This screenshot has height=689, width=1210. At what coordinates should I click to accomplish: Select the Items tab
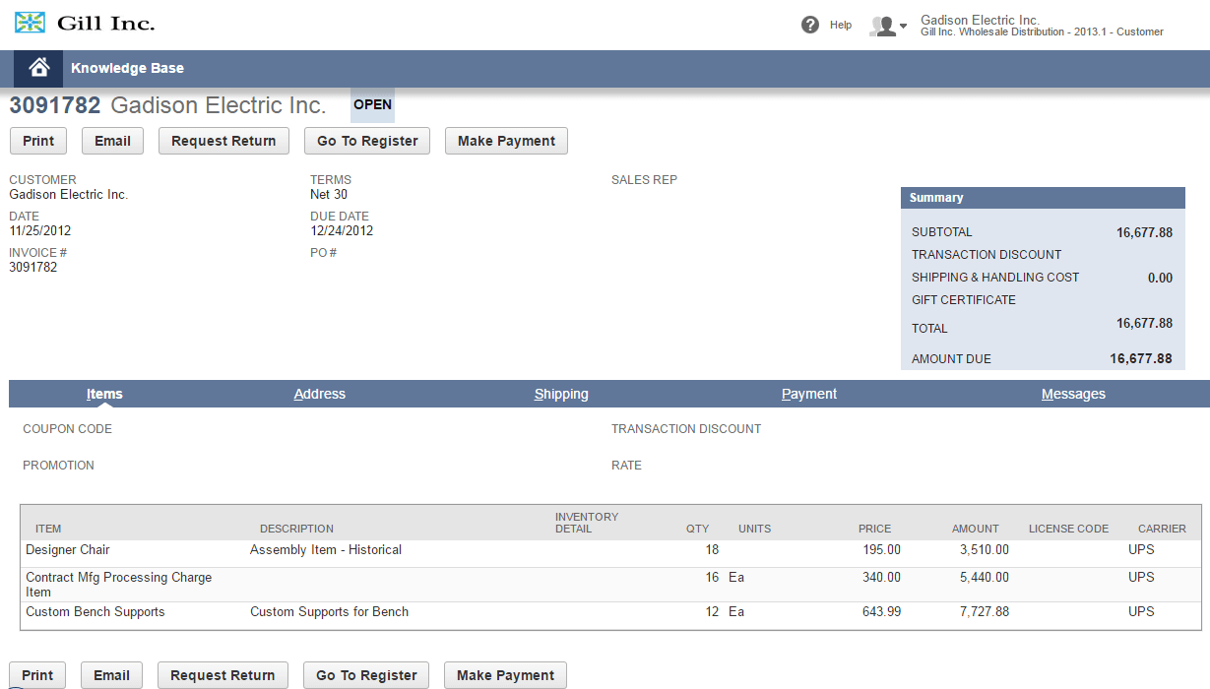[104, 393]
